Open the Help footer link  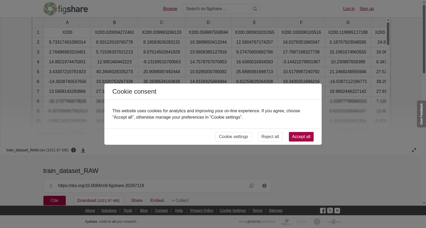coord(179,210)
